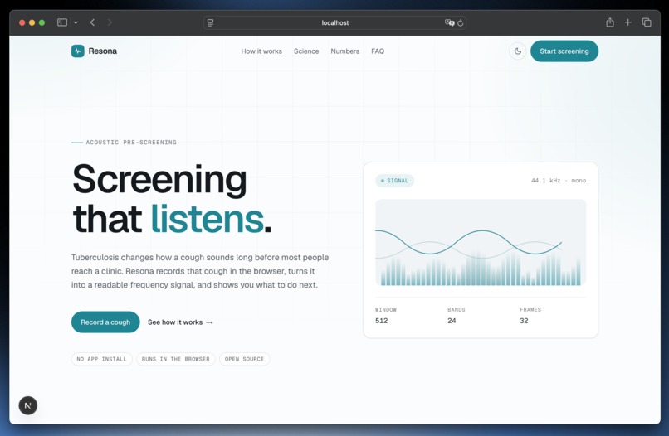Reload the page with refresh icon
The image size is (669, 436).
(461, 22)
